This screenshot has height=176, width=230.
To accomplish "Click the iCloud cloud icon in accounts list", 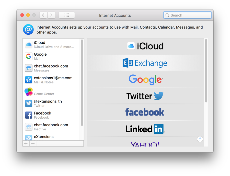I will coord(29,45).
